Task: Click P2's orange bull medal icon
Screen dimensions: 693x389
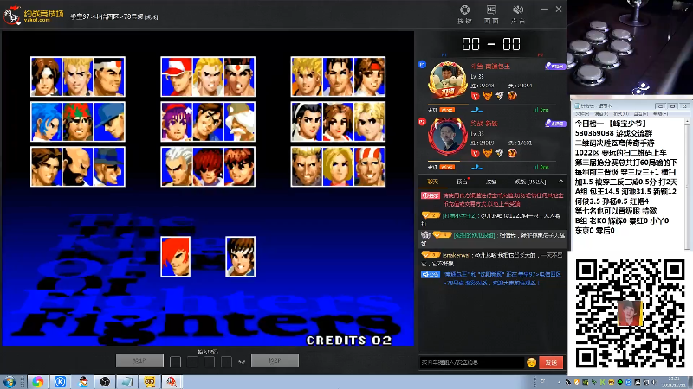Action: [x=487, y=153]
